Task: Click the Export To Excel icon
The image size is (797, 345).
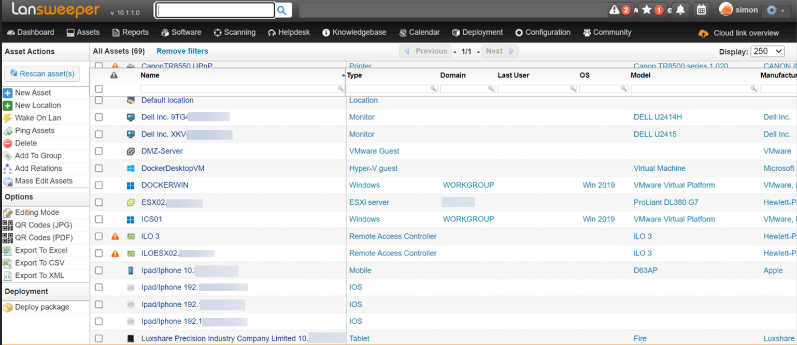Action: (7, 250)
